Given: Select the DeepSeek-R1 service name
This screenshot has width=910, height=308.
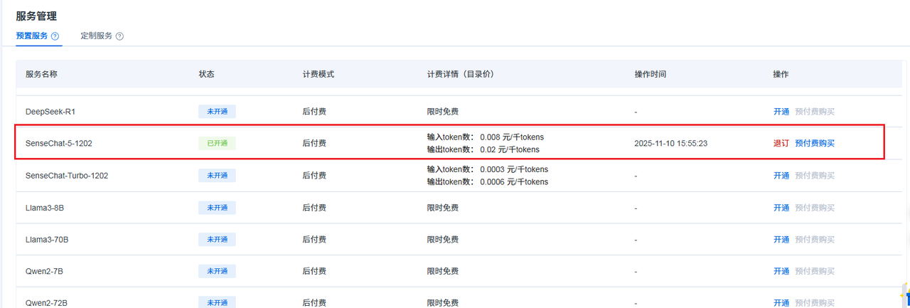Looking at the screenshot, I should coord(50,112).
